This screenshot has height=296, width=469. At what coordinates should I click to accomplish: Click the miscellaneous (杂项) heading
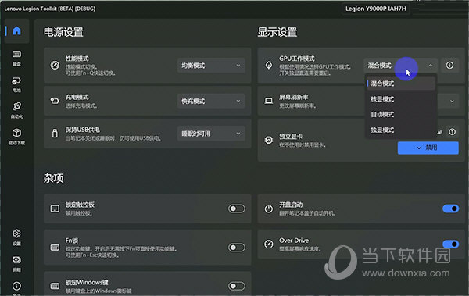click(x=53, y=178)
